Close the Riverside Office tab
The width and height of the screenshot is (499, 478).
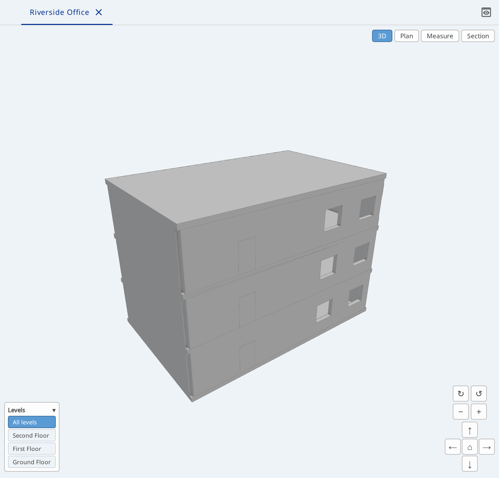coord(99,12)
